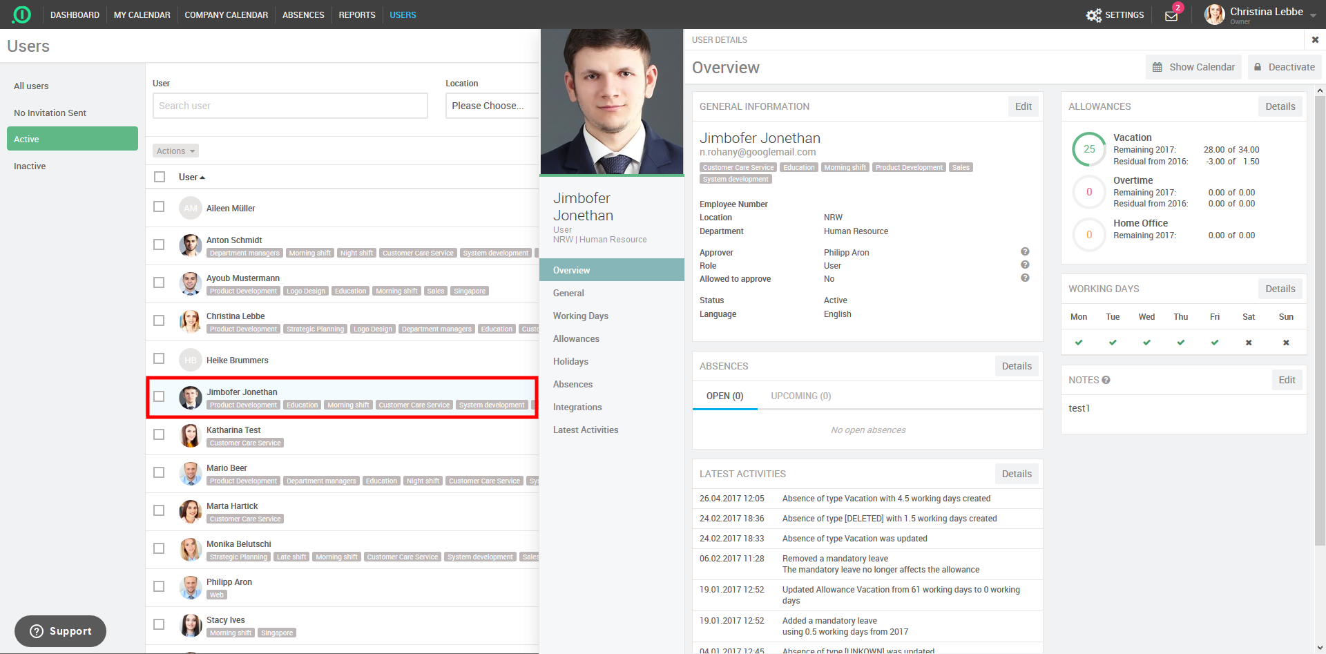Toggle the select-all users checkbox
The width and height of the screenshot is (1326, 654).
coord(160,177)
